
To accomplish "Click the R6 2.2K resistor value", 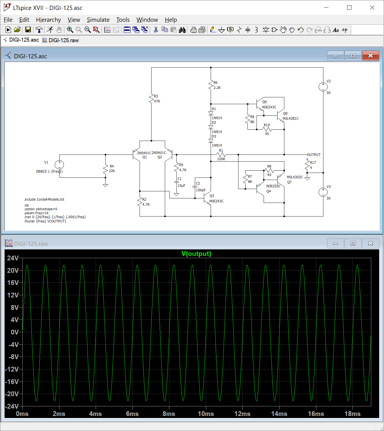I will (x=217, y=88).
